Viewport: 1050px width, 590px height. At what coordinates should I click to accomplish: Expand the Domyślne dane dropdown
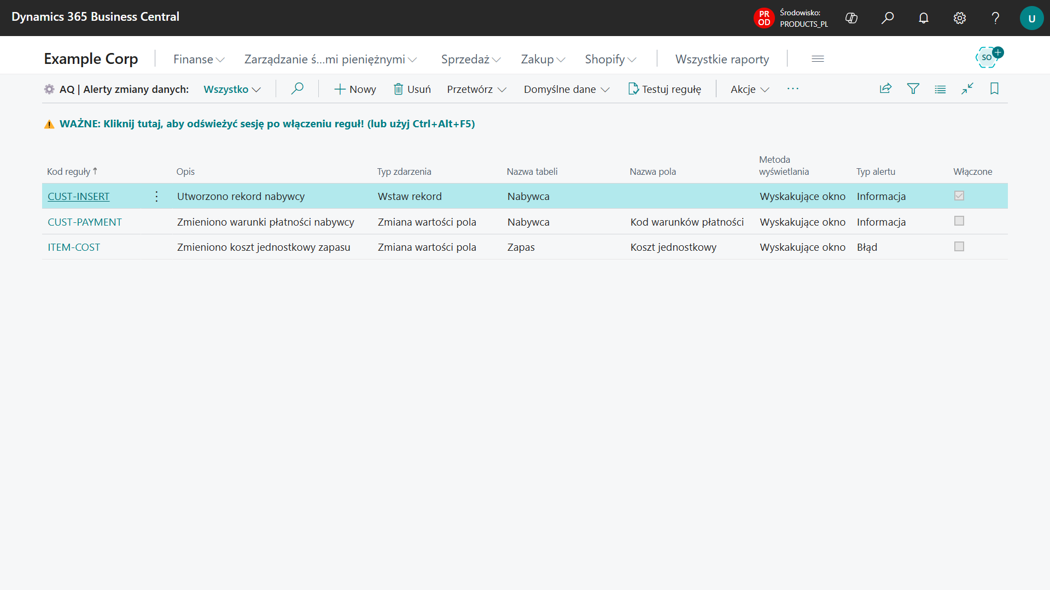coord(566,89)
